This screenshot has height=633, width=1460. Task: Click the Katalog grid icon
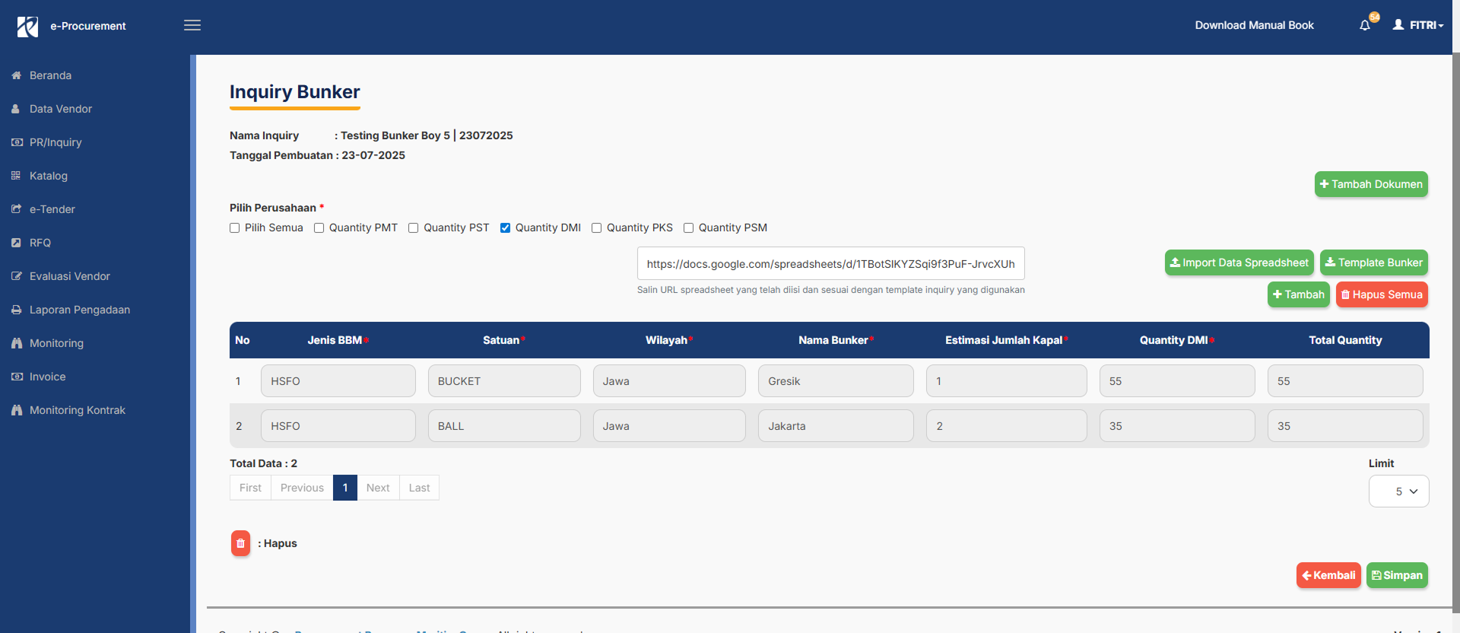(x=16, y=176)
